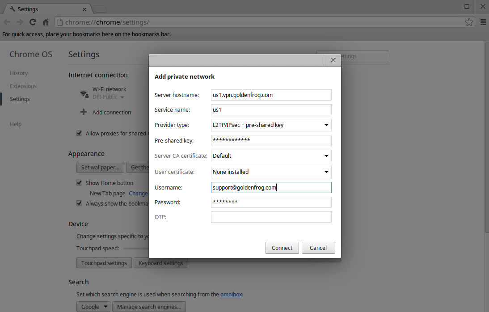Click the Cancel button
489x312 pixels.
318,248
